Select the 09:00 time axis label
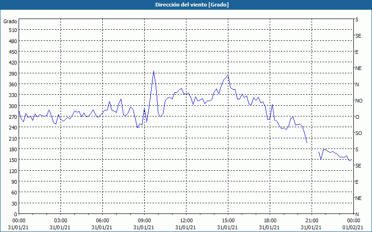This screenshot has width=372, height=232. 144,221
